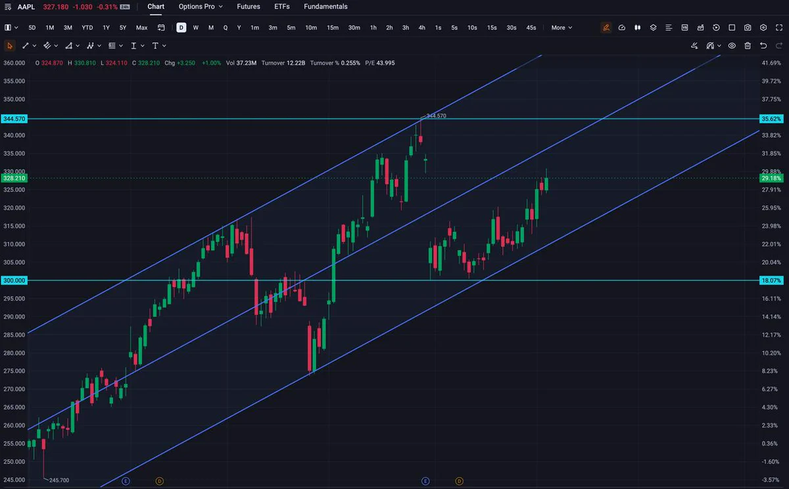Click the chart layout panel icon

pos(7,28)
